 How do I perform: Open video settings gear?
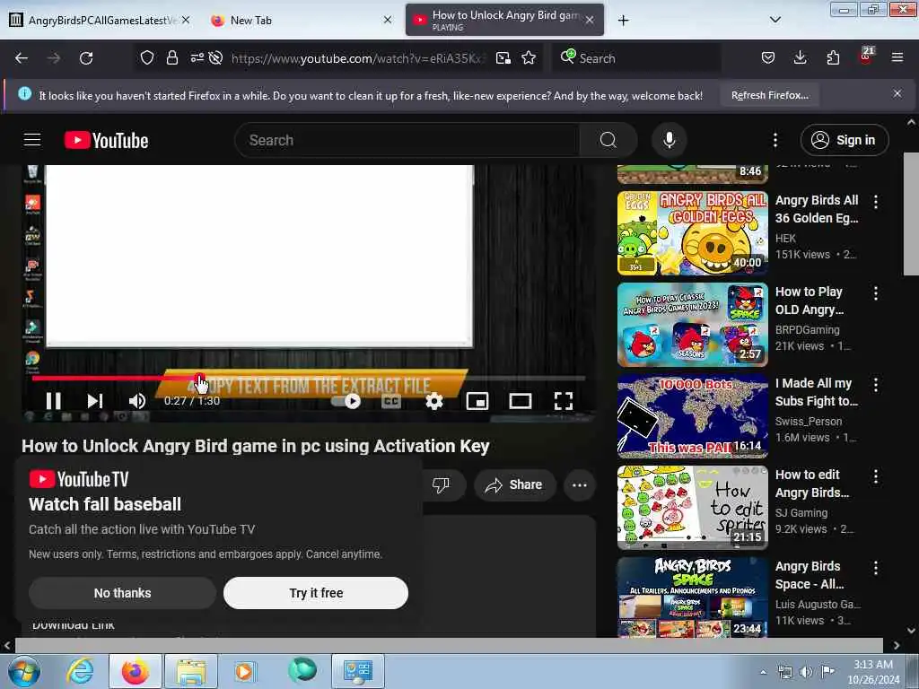pos(434,401)
